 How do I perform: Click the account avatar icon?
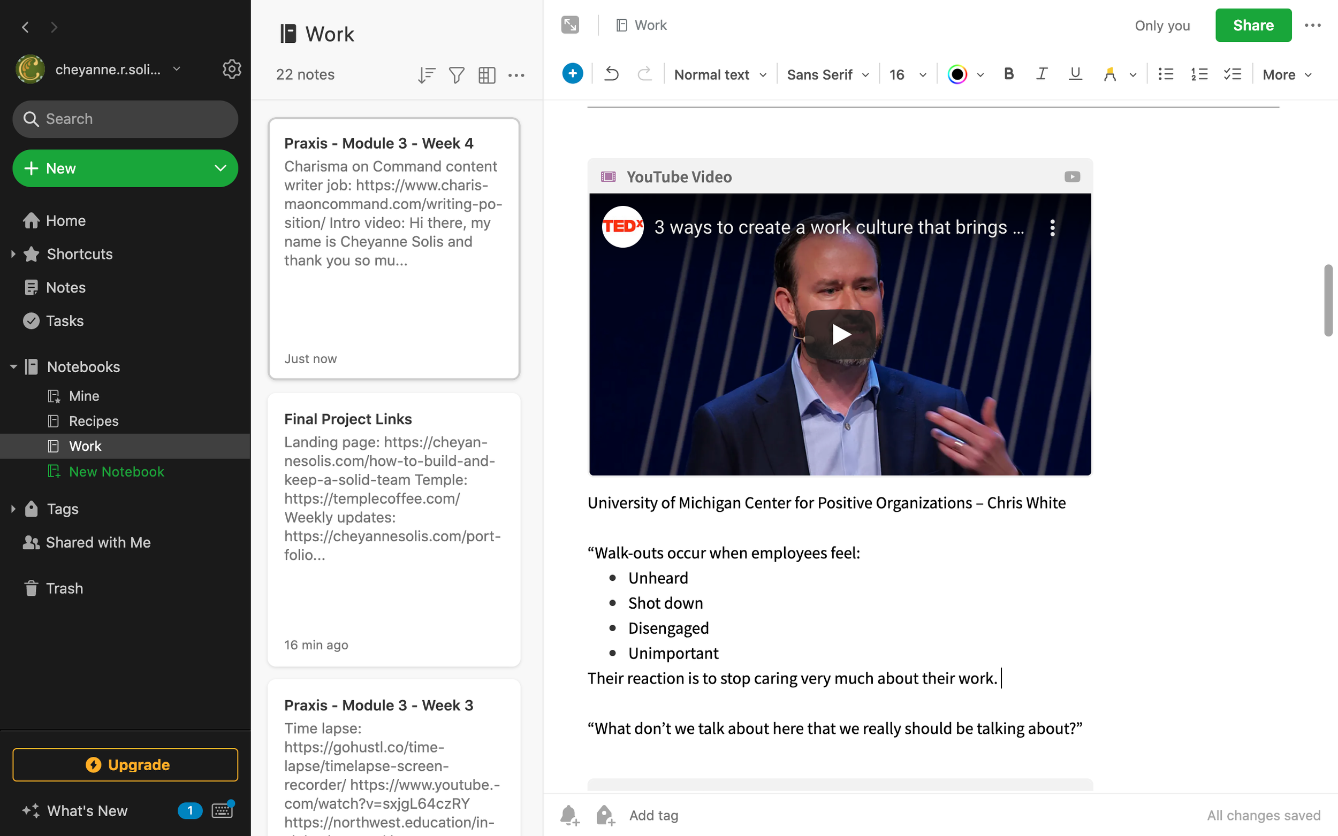[31, 69]
